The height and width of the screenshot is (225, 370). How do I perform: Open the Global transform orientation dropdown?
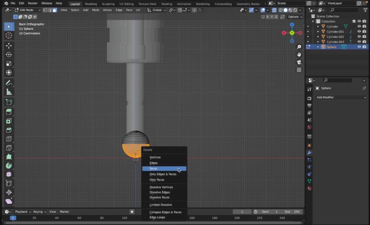click(156, 10)
